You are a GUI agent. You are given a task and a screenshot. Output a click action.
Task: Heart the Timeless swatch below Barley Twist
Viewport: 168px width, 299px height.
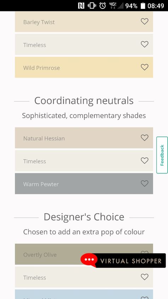coord(144,44)
